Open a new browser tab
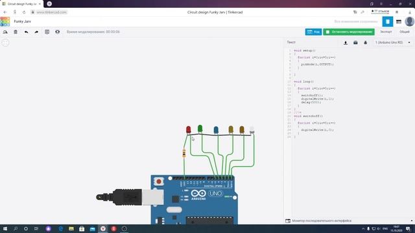The image size is (415, 233). (49, 4)
